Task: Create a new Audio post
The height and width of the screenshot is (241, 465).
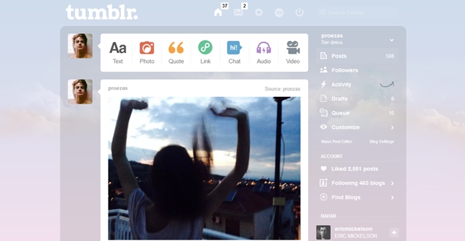Action: click(x=264, y=52)
